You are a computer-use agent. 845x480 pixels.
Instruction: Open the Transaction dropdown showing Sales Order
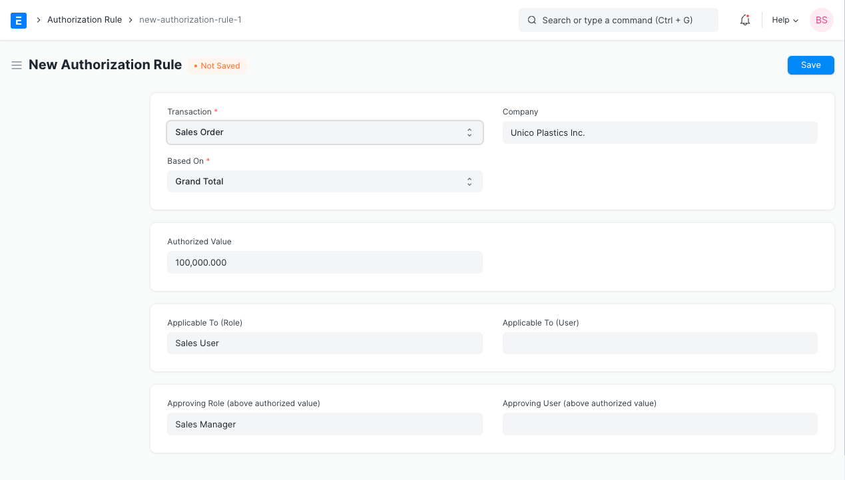pos(324,132)
